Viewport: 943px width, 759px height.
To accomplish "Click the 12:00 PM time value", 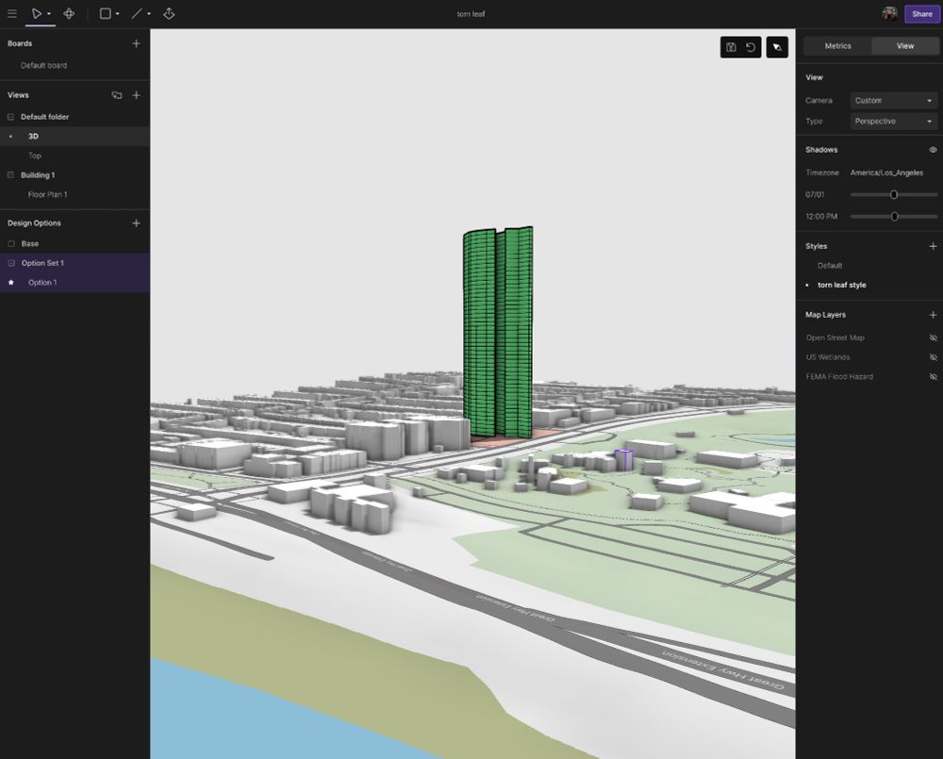I will coord(821,217).
